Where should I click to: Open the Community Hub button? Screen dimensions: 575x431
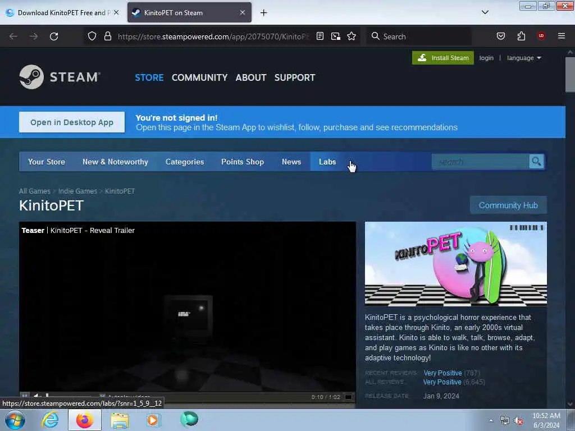(508, 205)
